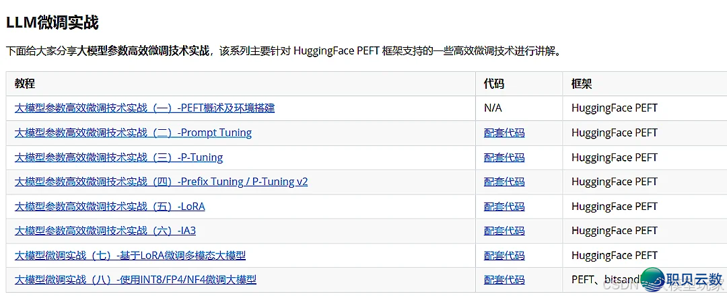Click the 职贝云数 watermark logo icon
This screenshot has height=296, width=727.
pyautogui.click(x=652, y=279)
